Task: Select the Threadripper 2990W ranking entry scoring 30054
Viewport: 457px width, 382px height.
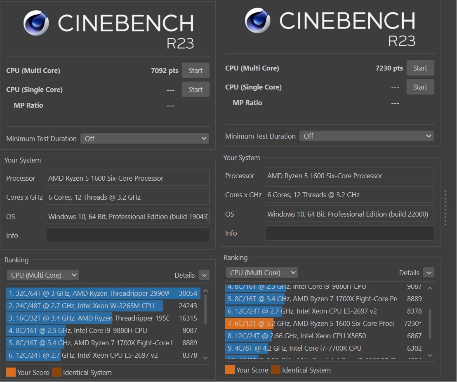Action: click(103, 293)
